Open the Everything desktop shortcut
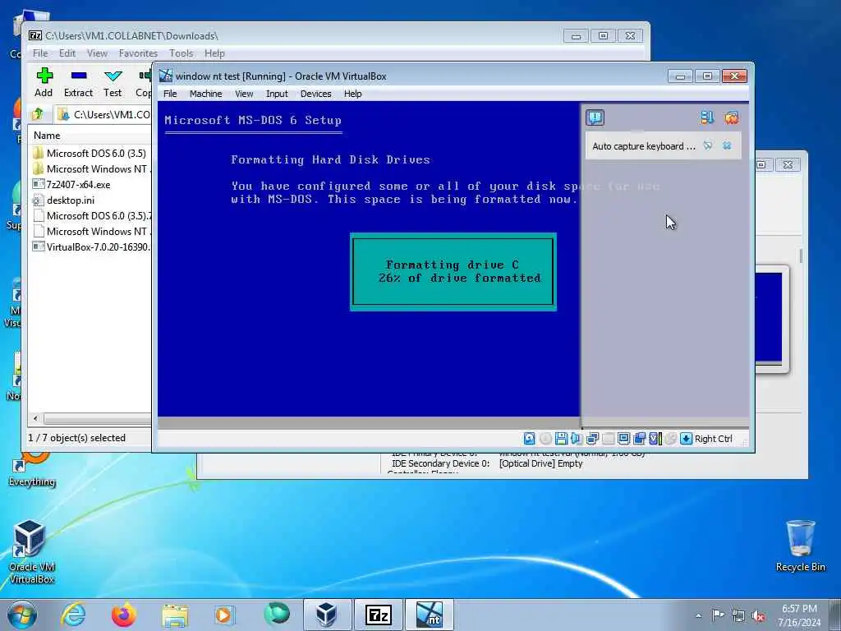This screenshot has width=841, height=631. [31, 467]
